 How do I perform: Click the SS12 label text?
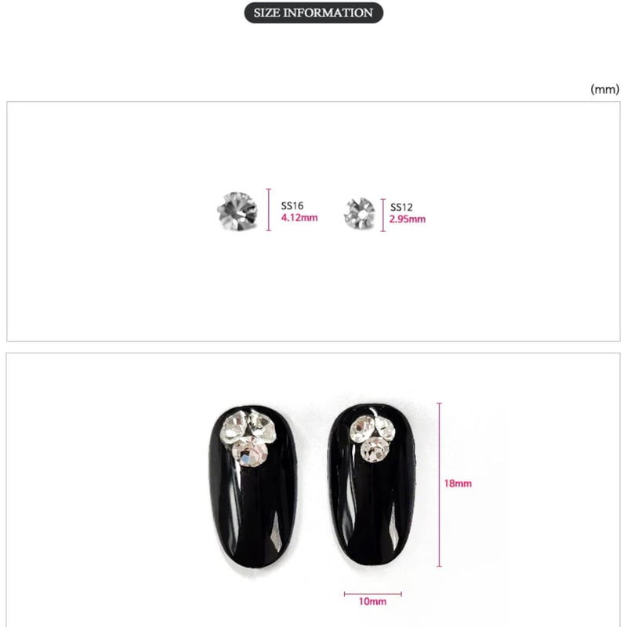point(401,207)
